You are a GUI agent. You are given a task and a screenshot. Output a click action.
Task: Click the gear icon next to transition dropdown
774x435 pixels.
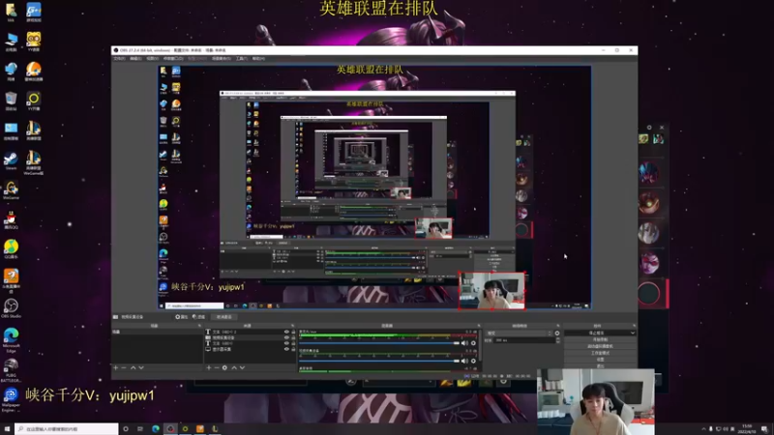[x=557, y=333]
